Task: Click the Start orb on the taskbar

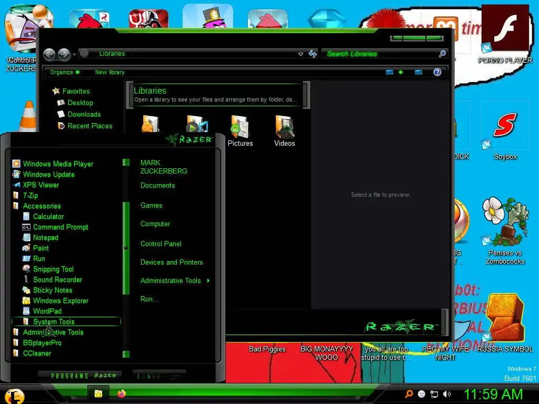Action: (x=14, y=395)
